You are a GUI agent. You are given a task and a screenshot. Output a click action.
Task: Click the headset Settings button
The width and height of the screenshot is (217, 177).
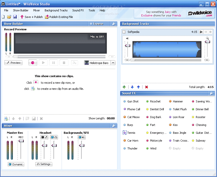coord(44,164)
